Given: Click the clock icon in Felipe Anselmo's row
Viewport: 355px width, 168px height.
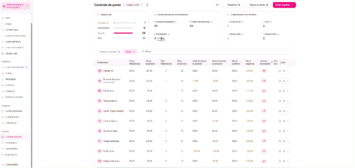Looking at the screenshot, I should click(x=284, y=101).
